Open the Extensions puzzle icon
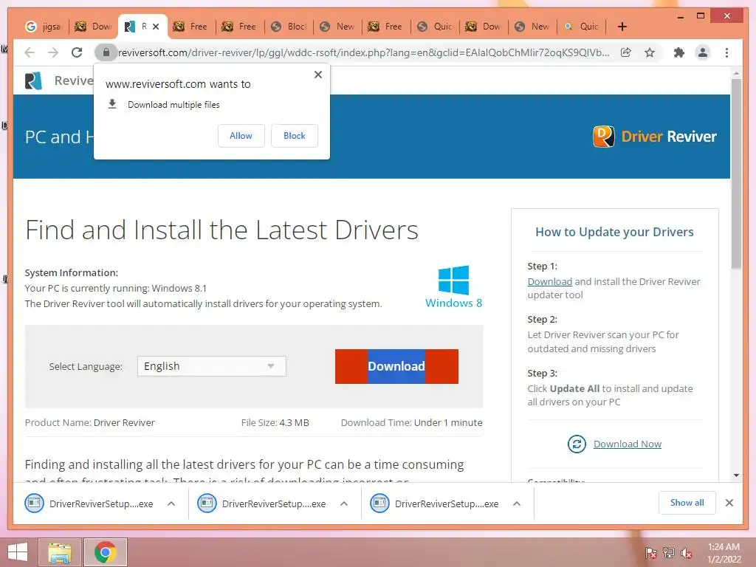This screenshot has height=567, width=756. pyautogui.click(x=679, y=52)
